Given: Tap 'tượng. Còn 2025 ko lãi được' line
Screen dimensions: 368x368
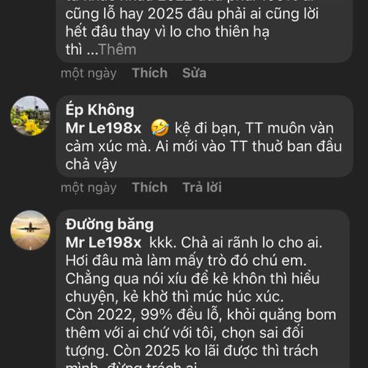Looking at the screenshot, I should 191,351.
